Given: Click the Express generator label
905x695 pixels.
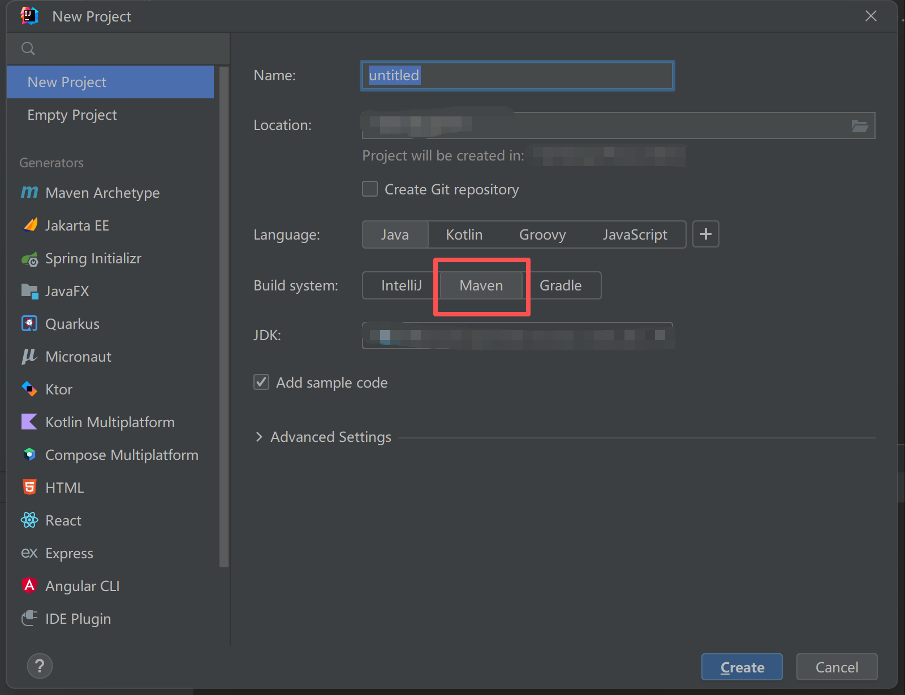Looking at the screenshot, I should pyautogui.click(x=69, y=553).
